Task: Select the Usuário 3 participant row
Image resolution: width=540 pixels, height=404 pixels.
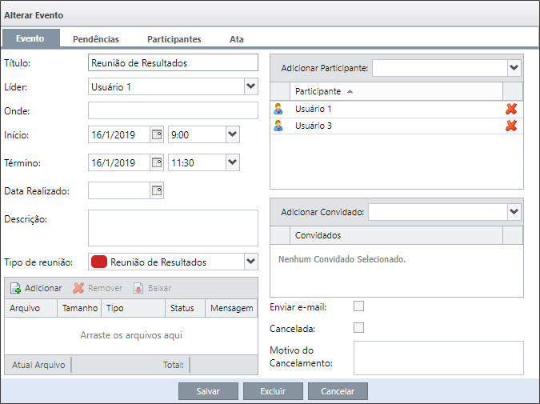Action: pyautogui.click(x=397, y=126)
